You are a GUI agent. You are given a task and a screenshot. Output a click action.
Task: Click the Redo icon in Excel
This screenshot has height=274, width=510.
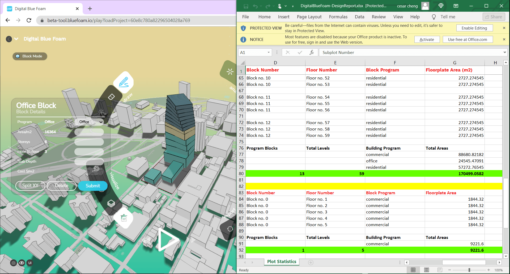pyautogui.click(x=268, y=6)
